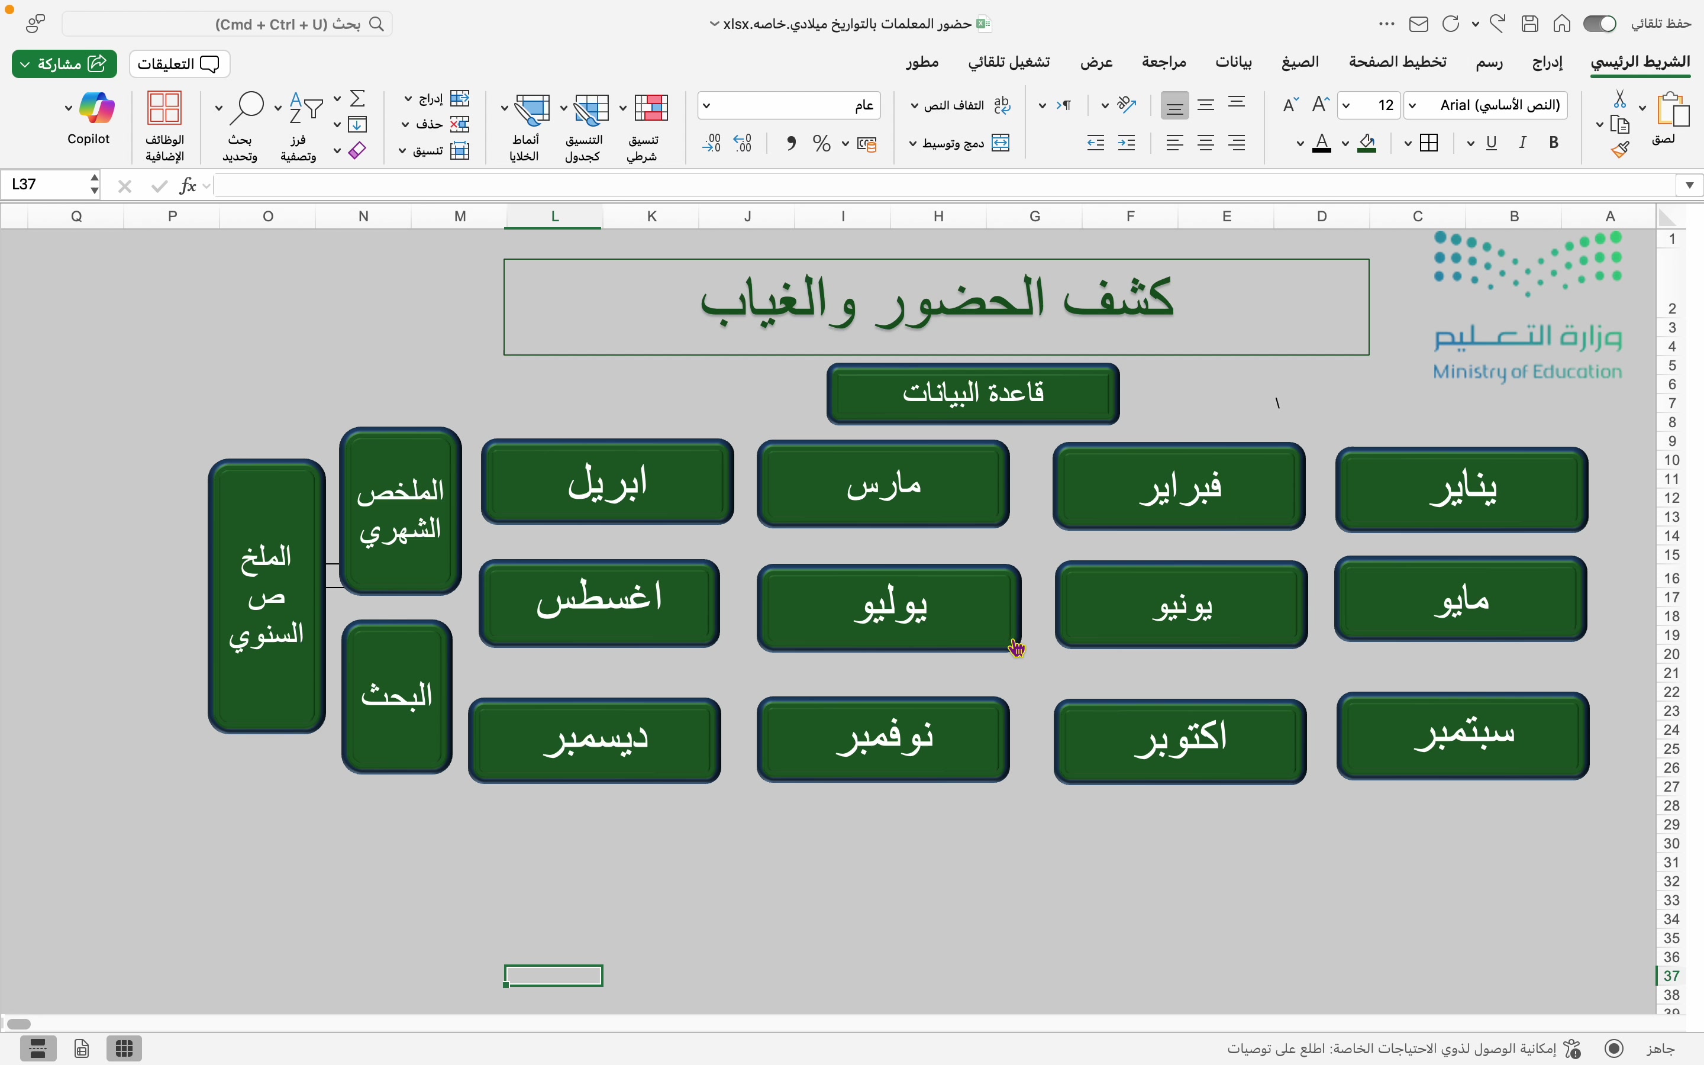Toggle the AutoSave (حفظ تلقائي) switch

[1599, 24]
